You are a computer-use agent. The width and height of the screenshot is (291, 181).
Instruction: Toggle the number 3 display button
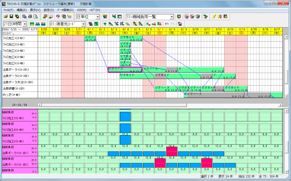coord(198,16)
